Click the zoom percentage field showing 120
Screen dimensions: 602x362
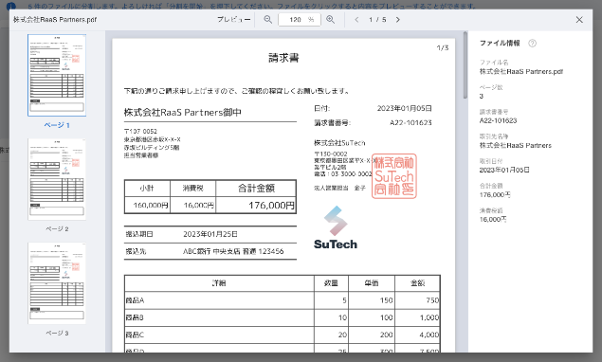point(300,20)
